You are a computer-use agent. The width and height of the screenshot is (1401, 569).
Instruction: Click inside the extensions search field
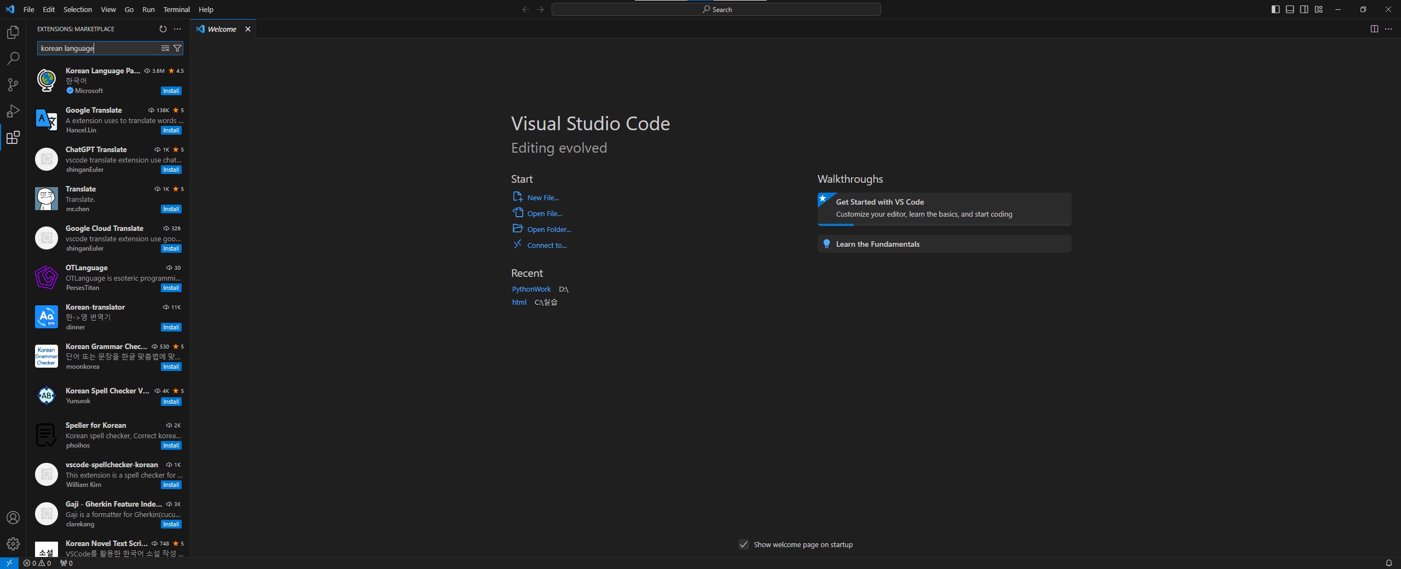click(x=99, y=48)
